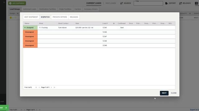Click the NEXT button
This screenshot has width=199, height=111.
click(x=164, y=93)
